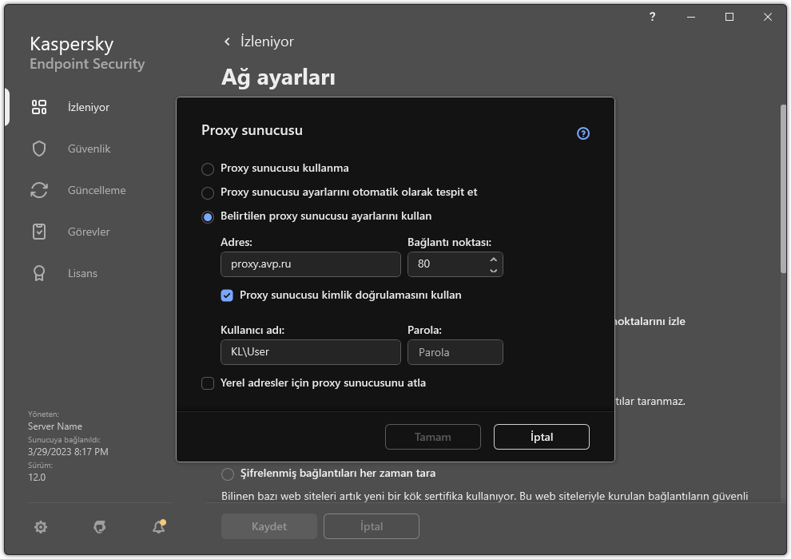Go back using the İzleniyor breadcrumb arrow
The width and height of the screenshot is (791, 559).
[x=227, y=42]
